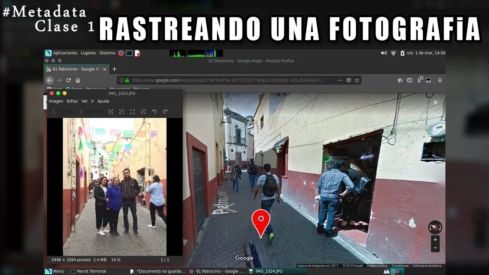Image resolution: width=489 pixels, height=275 pixels.
Task: Click the red location pin on street
Action: [261, 223]
